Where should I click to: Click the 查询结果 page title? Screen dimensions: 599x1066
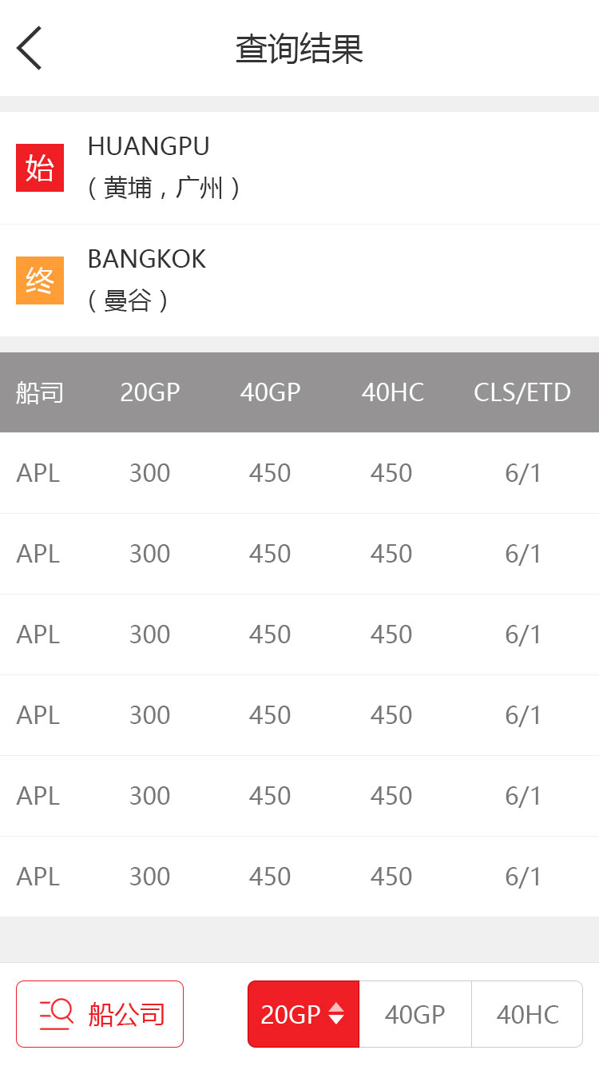click(299, 49)
